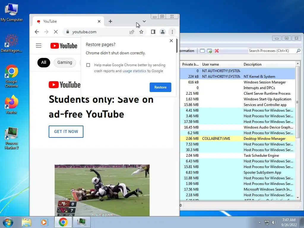The height and width of the screenshot is (228, 304).
Task: Open a new Chrome tab
Action: pyautogui.click(x=110, y=21)
